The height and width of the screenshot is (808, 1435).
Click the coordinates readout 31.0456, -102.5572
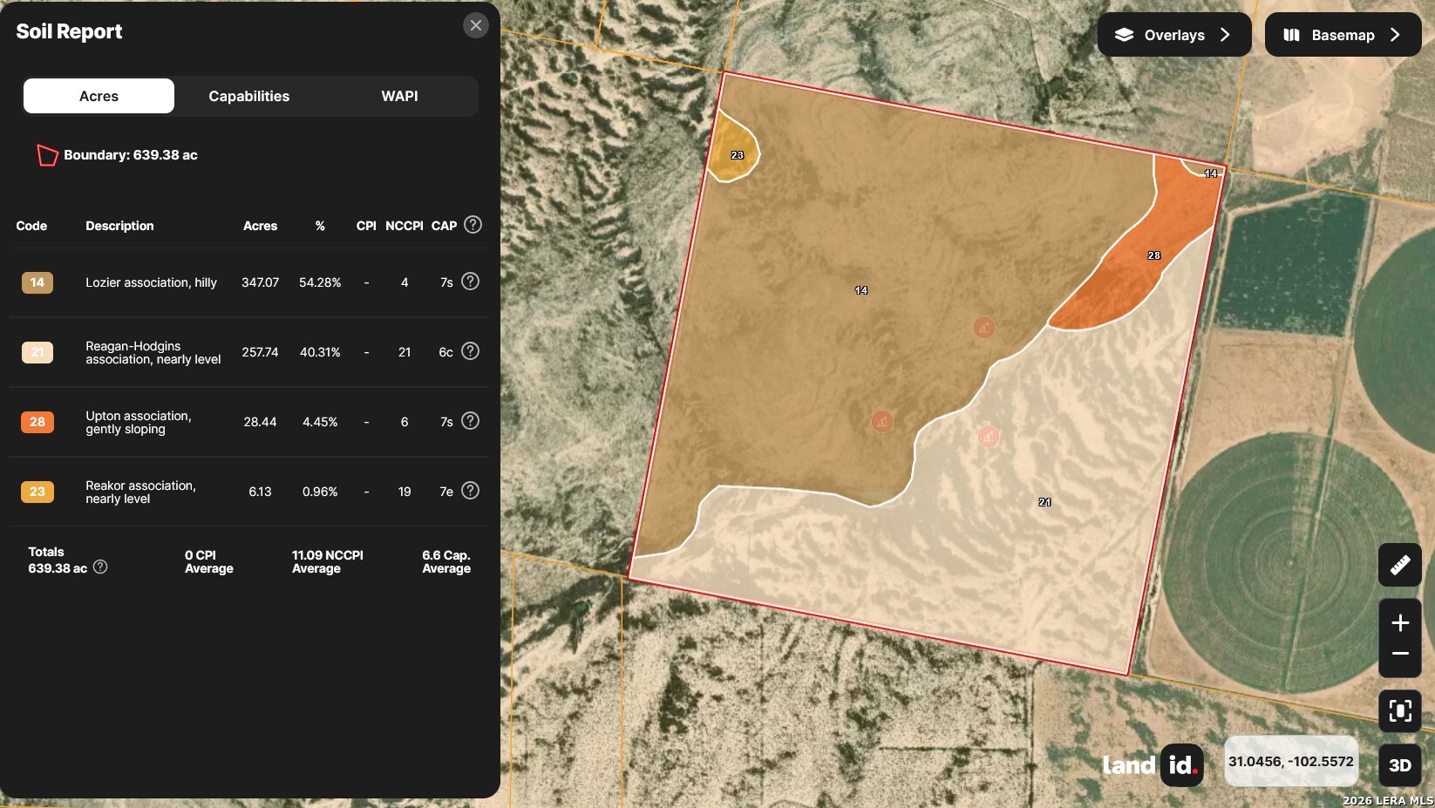1290,761
